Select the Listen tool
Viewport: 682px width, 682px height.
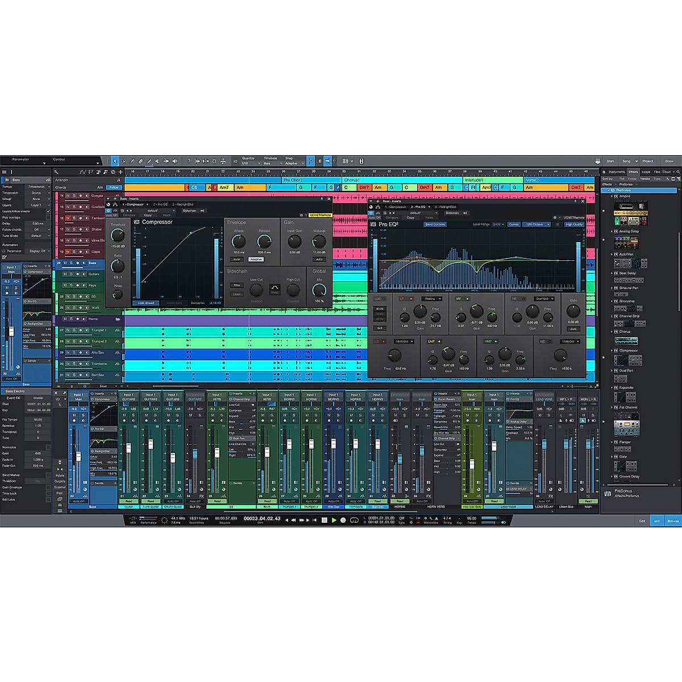(174, 162)
